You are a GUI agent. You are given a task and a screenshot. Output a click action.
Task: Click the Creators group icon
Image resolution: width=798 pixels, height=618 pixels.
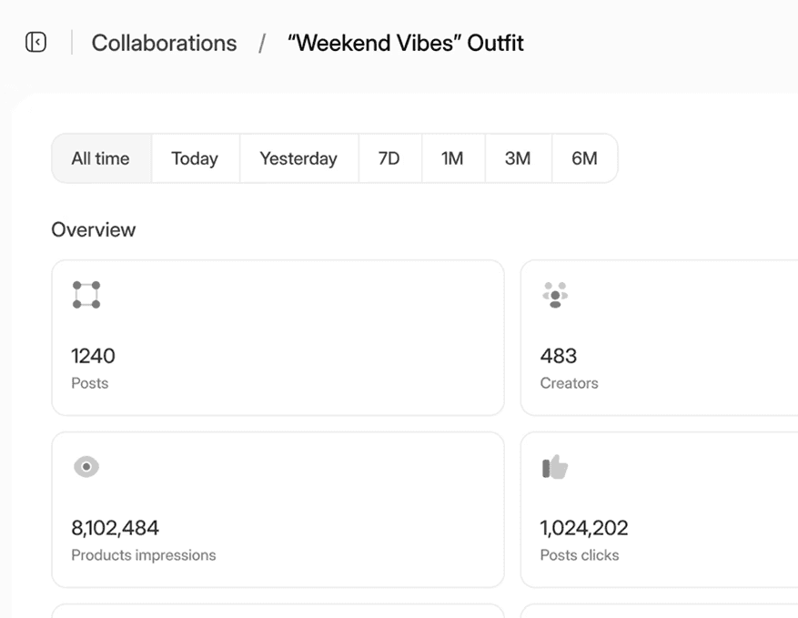click(x=555, y=295)
